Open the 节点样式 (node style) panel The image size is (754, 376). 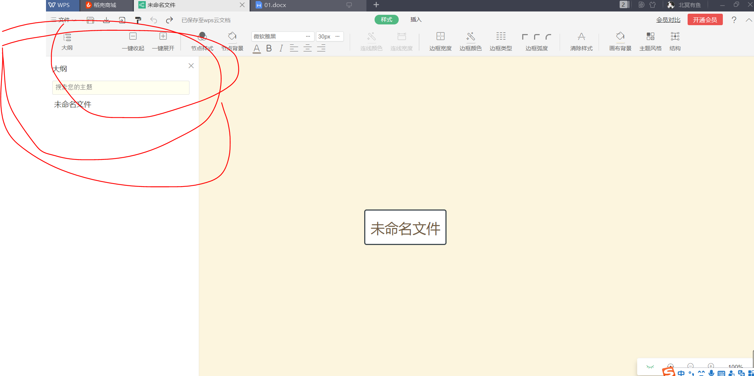(x=202, y=41)
